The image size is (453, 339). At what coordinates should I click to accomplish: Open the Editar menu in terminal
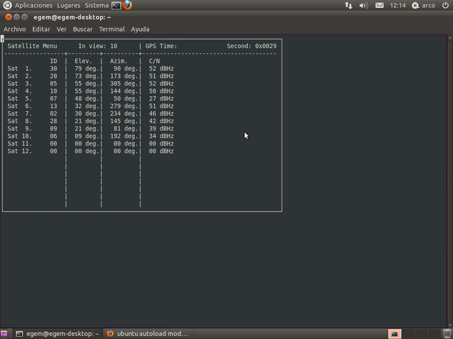(41, 29)
